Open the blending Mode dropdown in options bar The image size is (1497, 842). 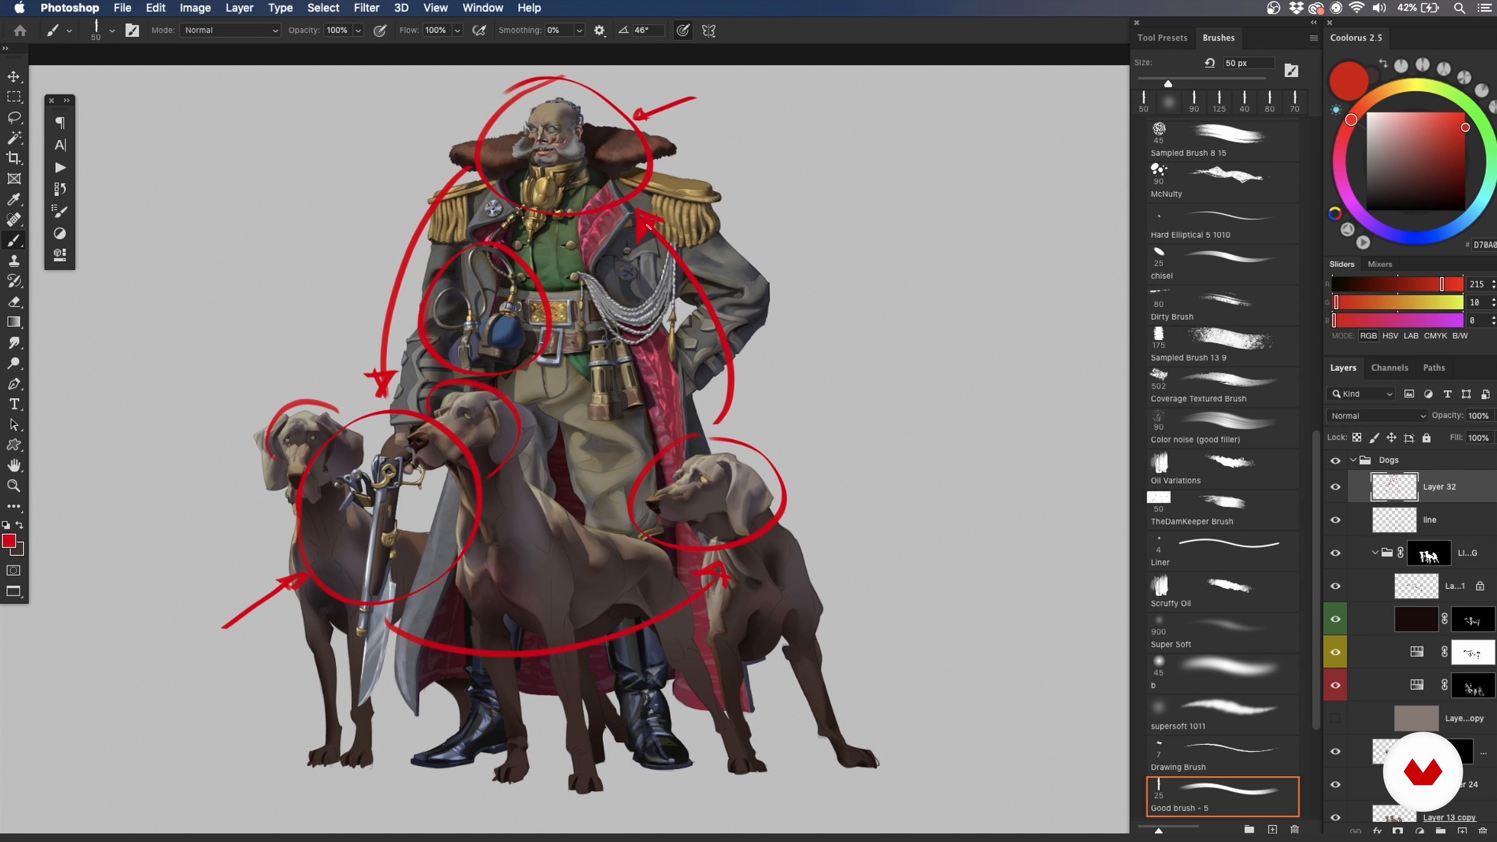click(x=230, y=30)
